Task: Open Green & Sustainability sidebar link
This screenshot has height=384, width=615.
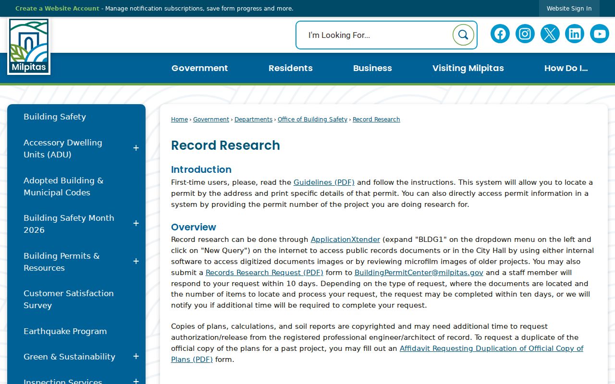Action: [69, 357]
